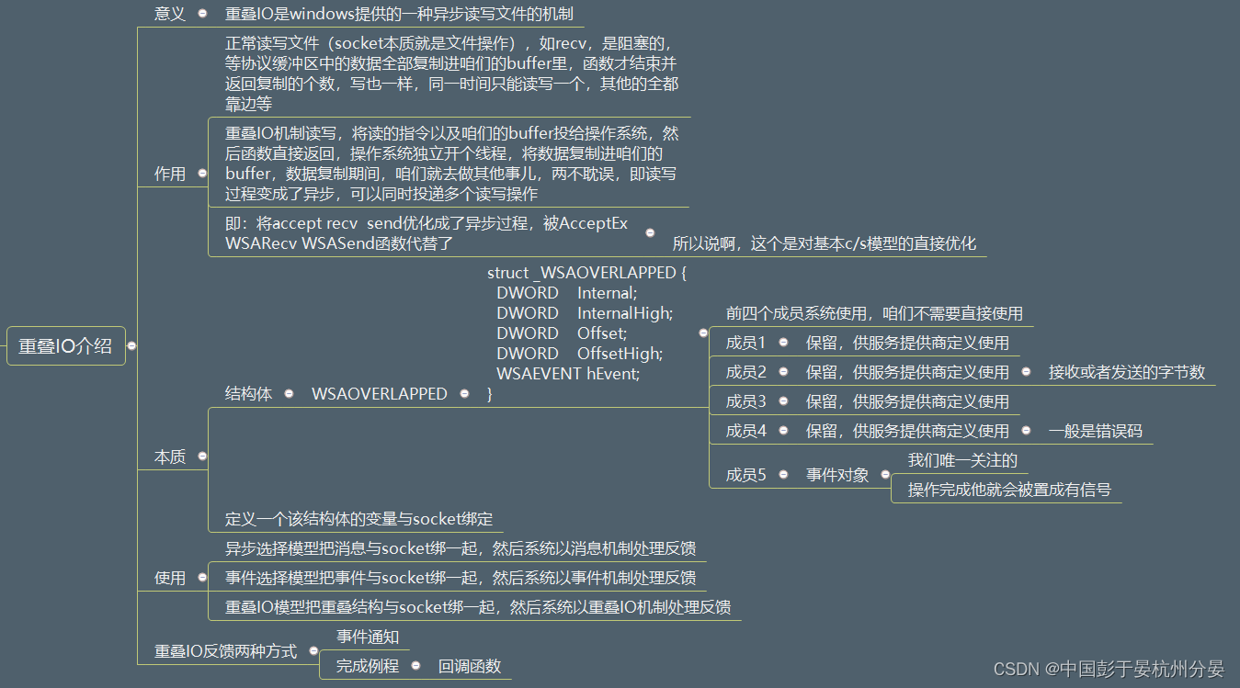Select node 所以说啊，这个是对基本c/s模型的直接优化
Viewport: 1240px width, 688px height.
coord(825,243)
